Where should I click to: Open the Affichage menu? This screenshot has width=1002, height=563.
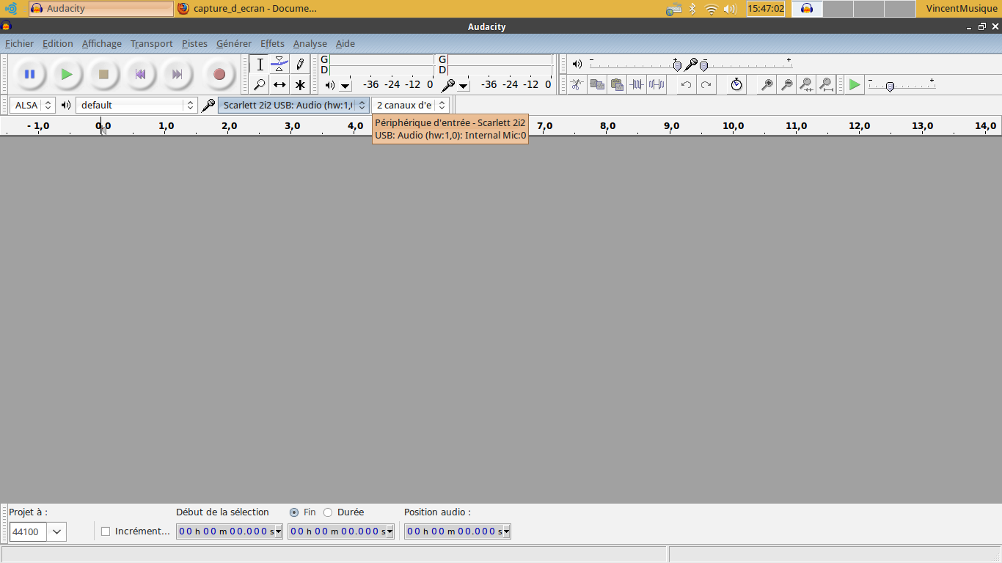102,44
